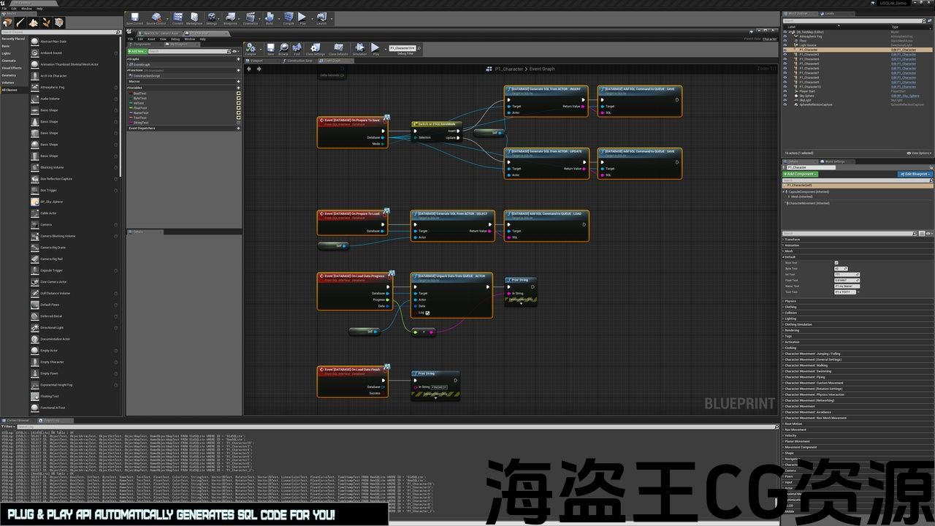Select the BoolTest variable in My Blueprint
Viewport: 935px width, 526px height.
pyautogui.click(x=140, y=93)
